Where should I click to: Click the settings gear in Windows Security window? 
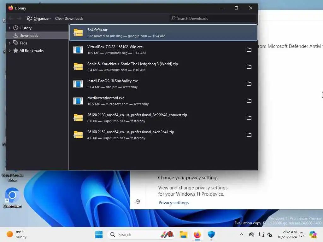click(x=138, y=202)
